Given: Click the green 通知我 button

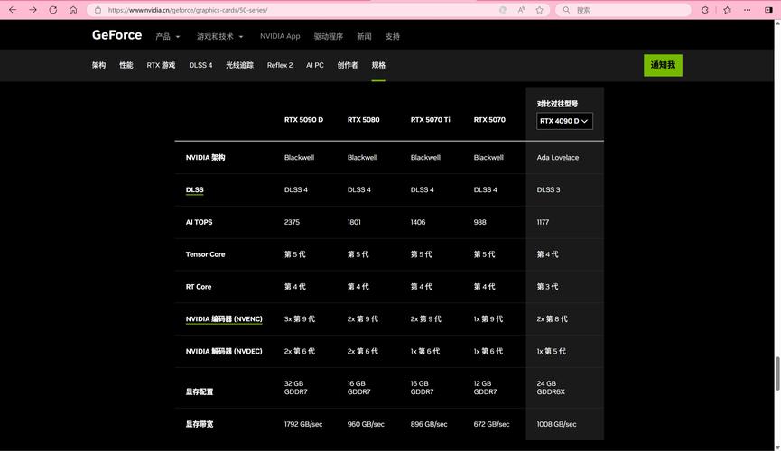Looking at the screenshot, I should click(663, 65).
